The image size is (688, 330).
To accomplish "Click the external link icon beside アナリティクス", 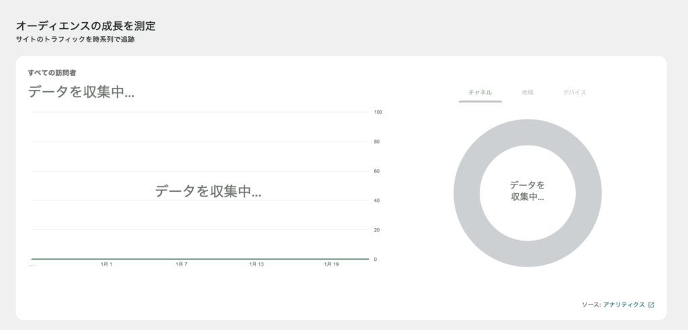I will (x=651, y=305).
